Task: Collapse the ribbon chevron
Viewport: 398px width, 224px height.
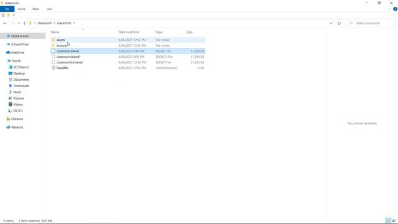Action: click(x=390, y=9)
